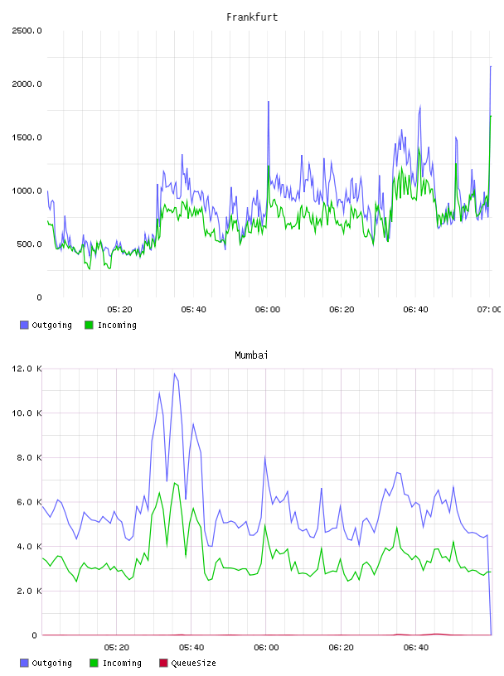This screenshot has width=504, height=676.
Task: Click the Incoming legend label in Mumbai chart
Action: (x=122, y=663)
